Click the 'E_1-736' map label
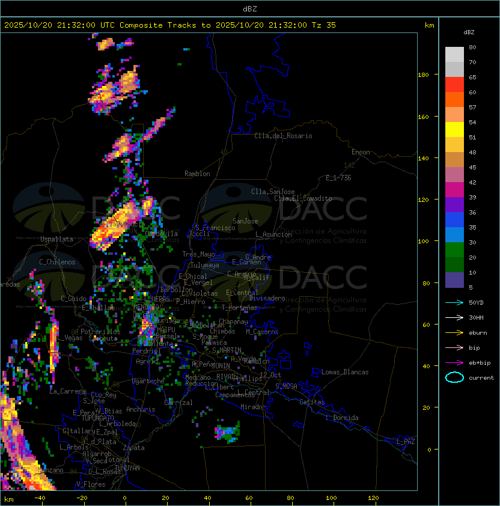Screen dimensions: 500x506 coord(338,178)
